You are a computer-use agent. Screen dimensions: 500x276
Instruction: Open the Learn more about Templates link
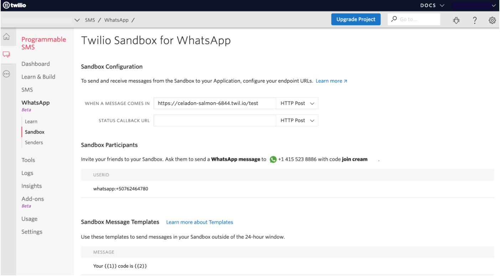199,222
